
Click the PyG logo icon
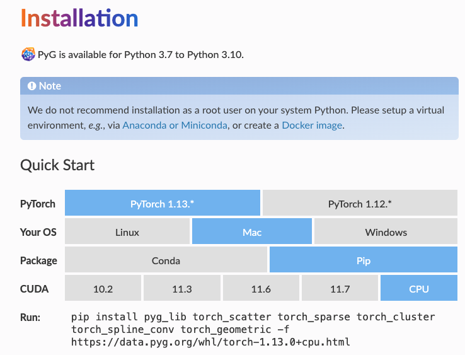(28, 54)
